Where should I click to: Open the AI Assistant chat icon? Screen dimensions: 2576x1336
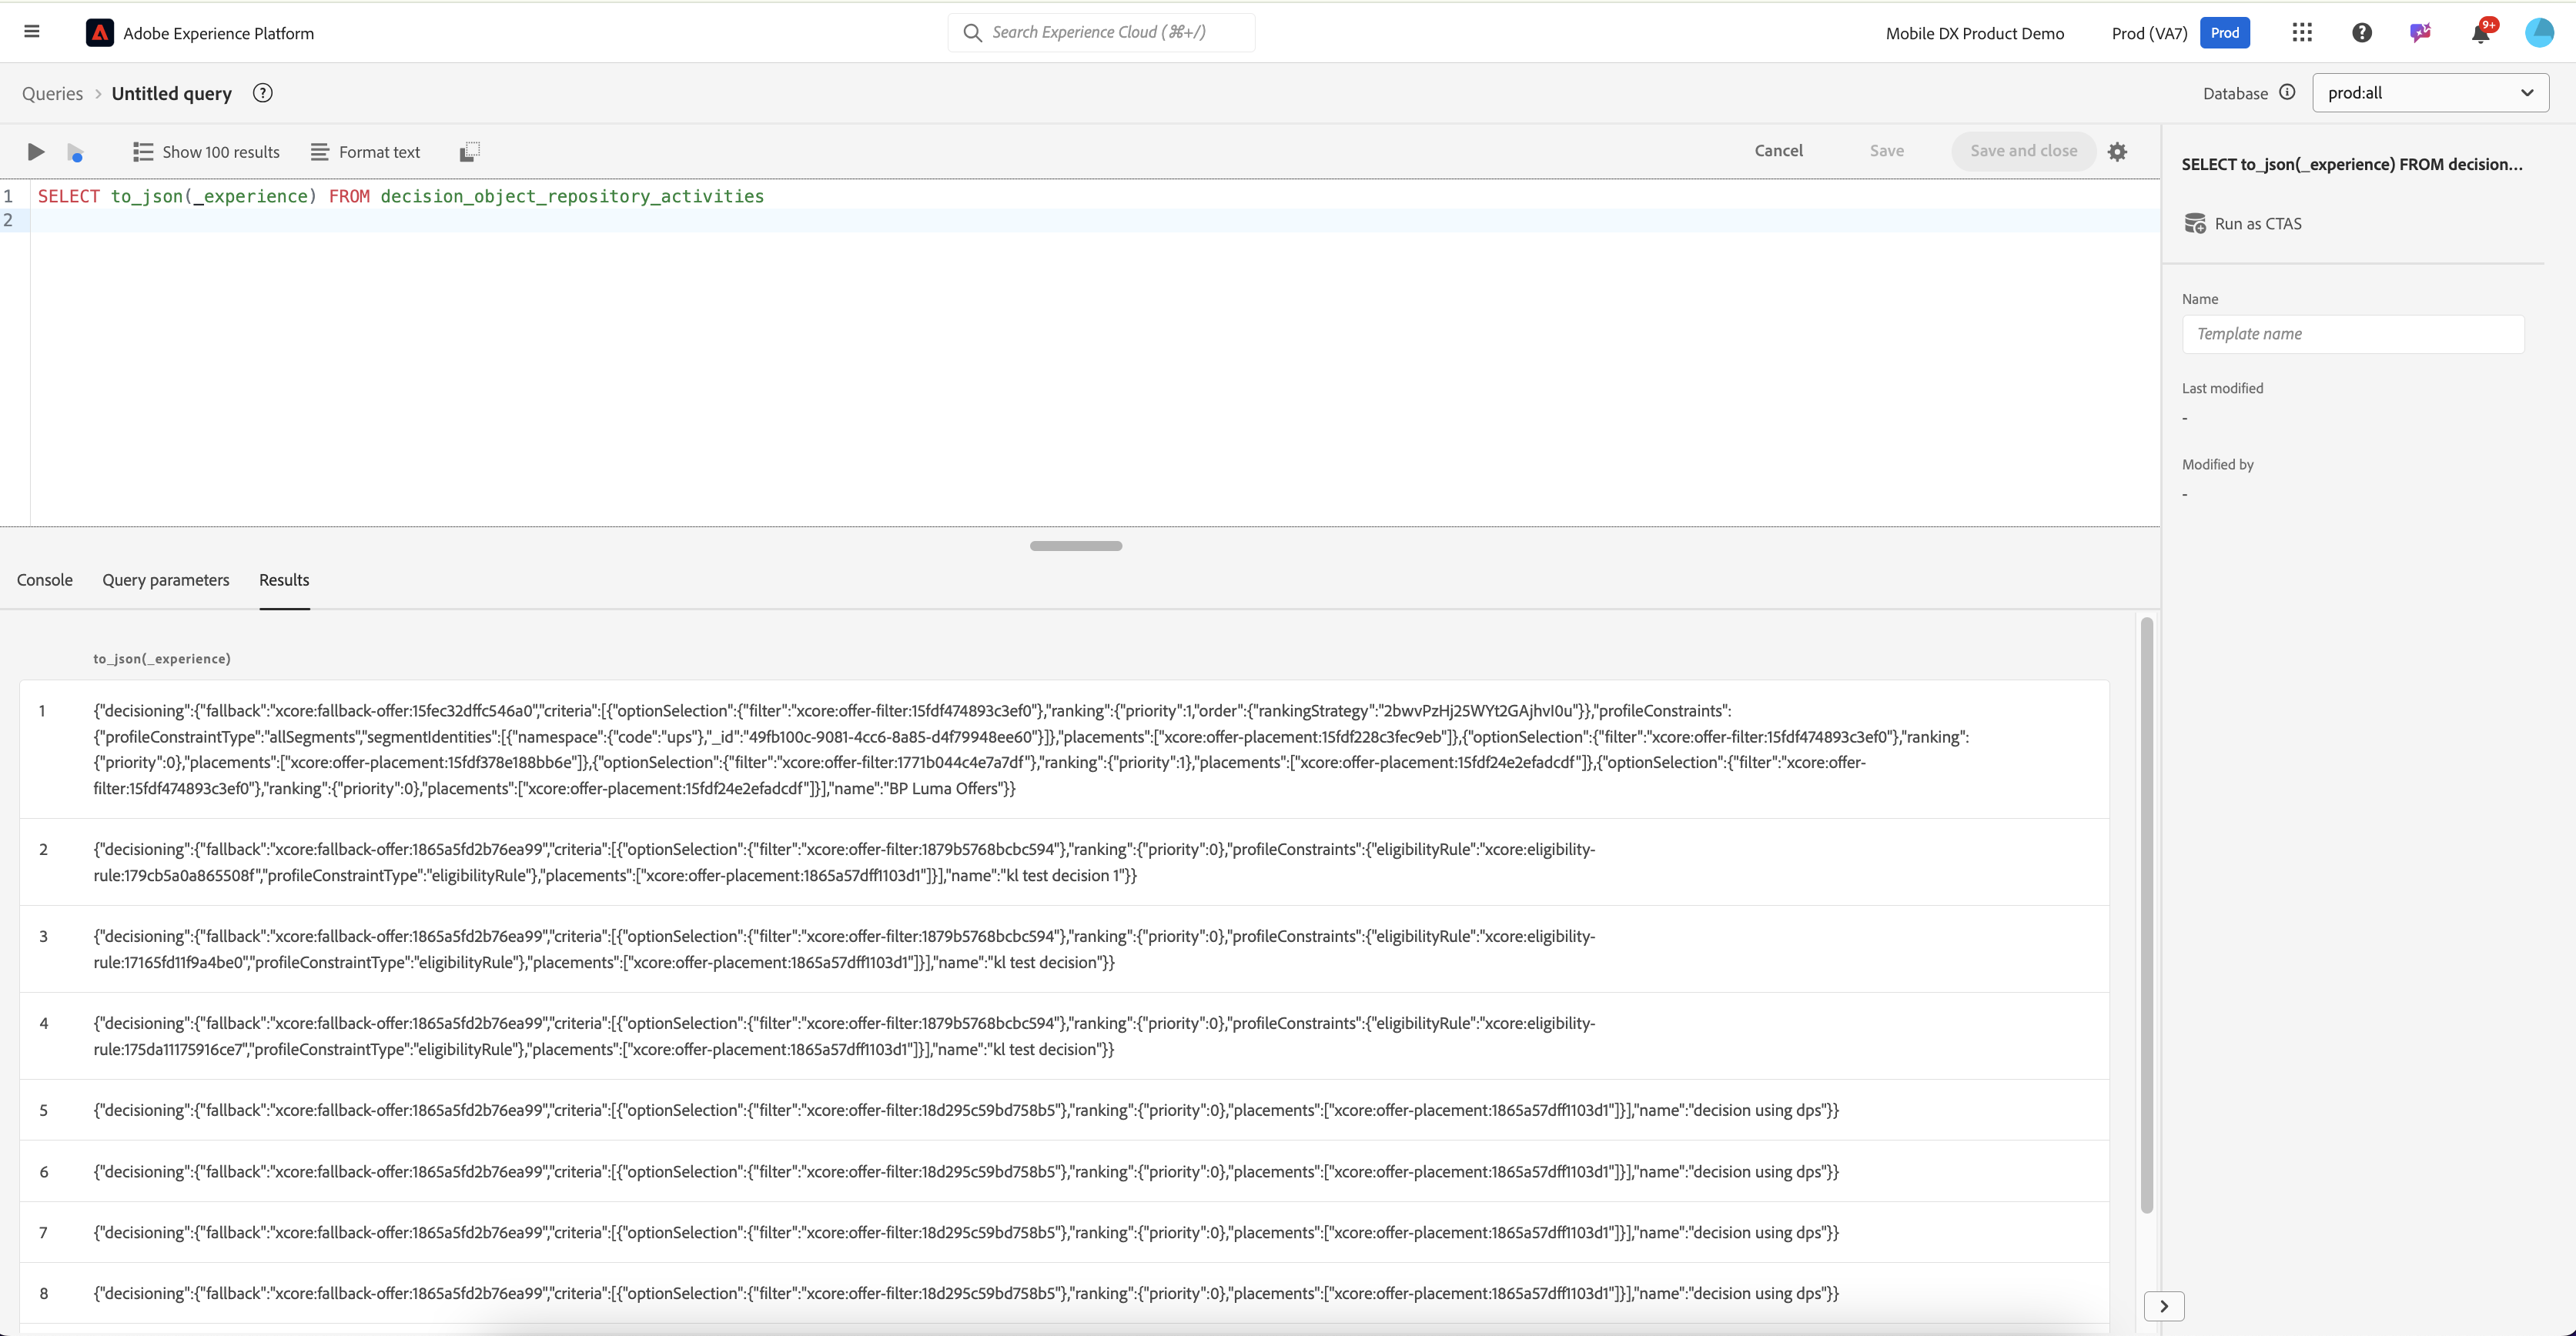[x=2420, y=33]
